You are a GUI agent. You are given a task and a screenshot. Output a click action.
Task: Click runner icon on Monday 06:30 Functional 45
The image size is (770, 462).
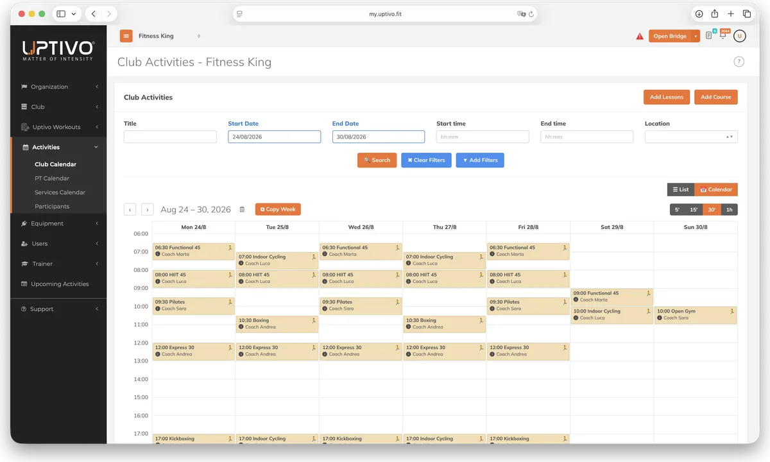click(x=230, y=247)
